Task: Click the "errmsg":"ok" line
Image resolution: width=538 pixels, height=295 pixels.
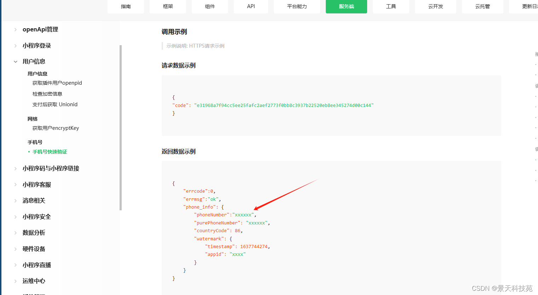Action: [x=202, y=199]
